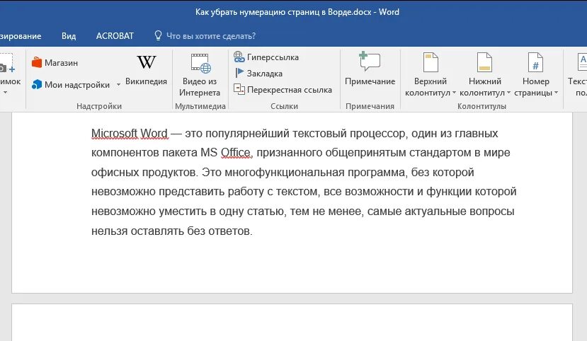Open the partially visible Рецензирование tab
This screenshot has height=341, width=587.
tap(21, 36)
